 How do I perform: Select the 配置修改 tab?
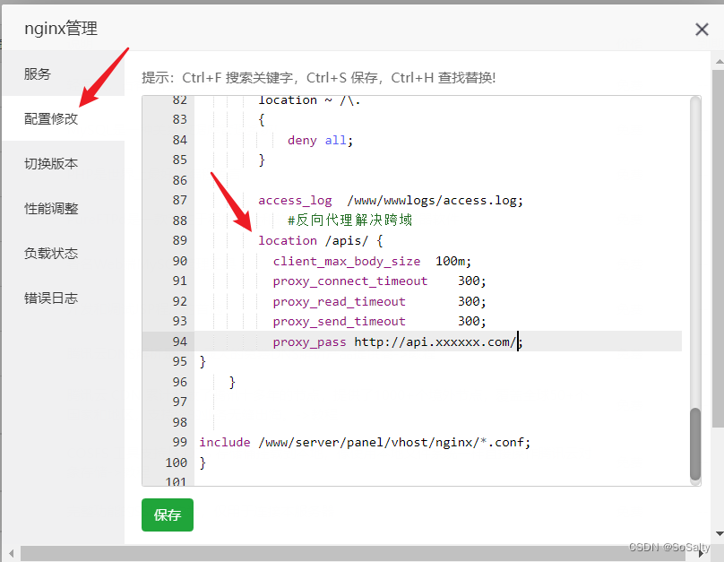(x=64, y=118)
